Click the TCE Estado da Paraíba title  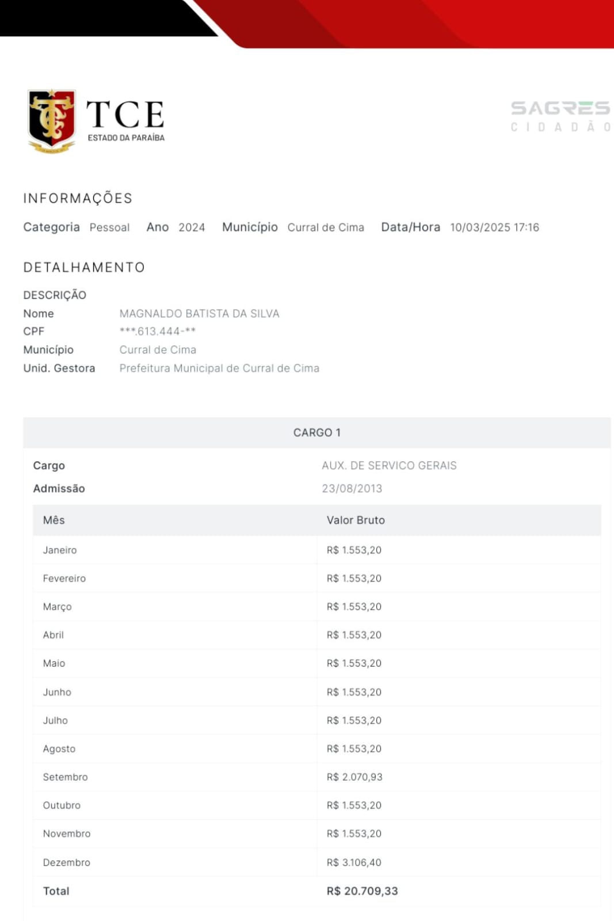coord(125,120)
